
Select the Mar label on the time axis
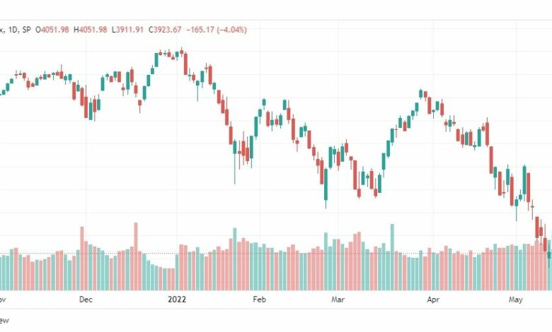pos(338,300)
